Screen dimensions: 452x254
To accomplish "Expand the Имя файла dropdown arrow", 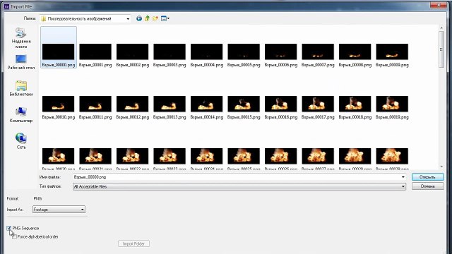I will coord(403,177).
